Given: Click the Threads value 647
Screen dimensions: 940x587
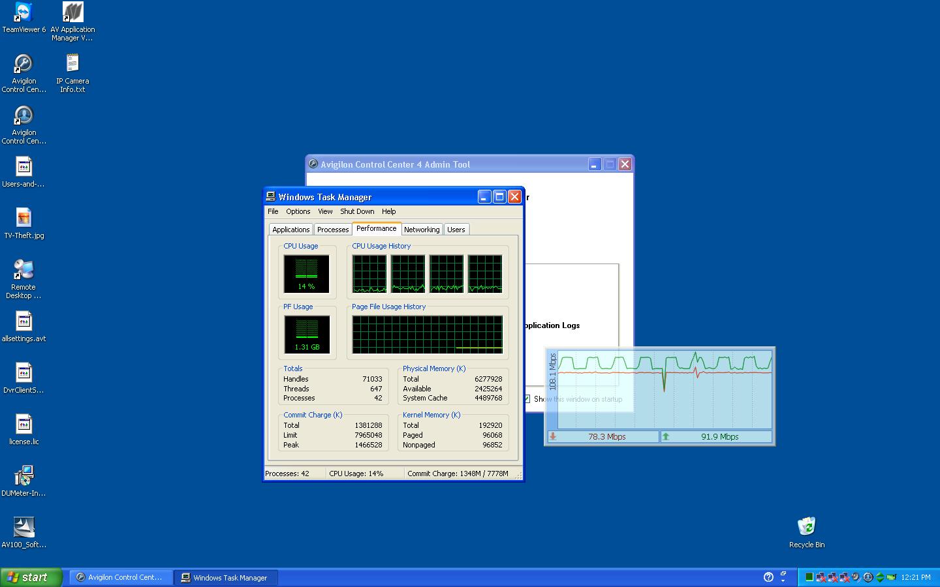Looking at the screenshot, I should (376, 389).
